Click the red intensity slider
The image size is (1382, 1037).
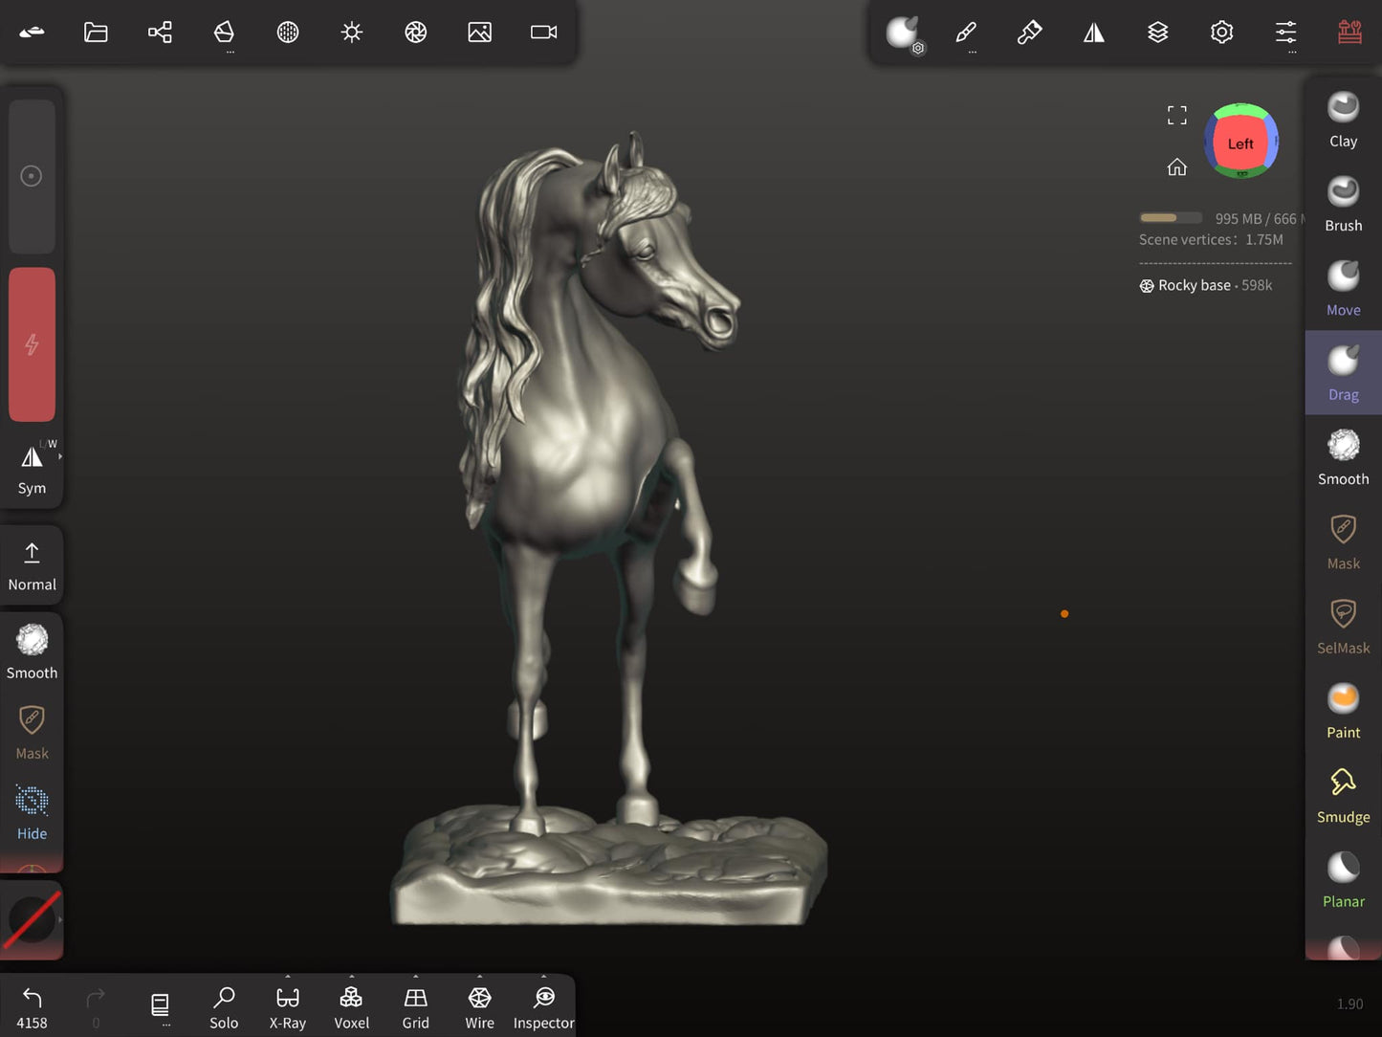click(x=32, y=344)
